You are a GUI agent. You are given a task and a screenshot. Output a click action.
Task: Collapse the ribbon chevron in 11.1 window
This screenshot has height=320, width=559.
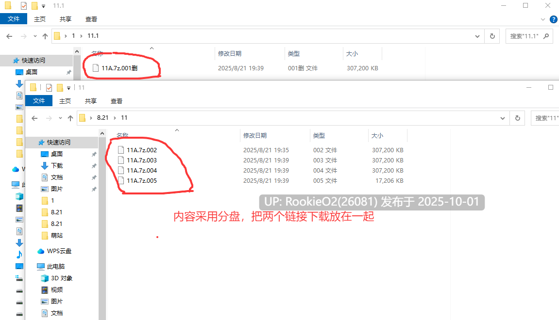click(542, 19)
